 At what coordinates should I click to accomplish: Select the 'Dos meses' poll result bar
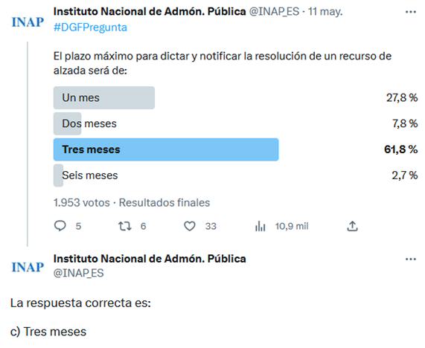click(67, 123)
